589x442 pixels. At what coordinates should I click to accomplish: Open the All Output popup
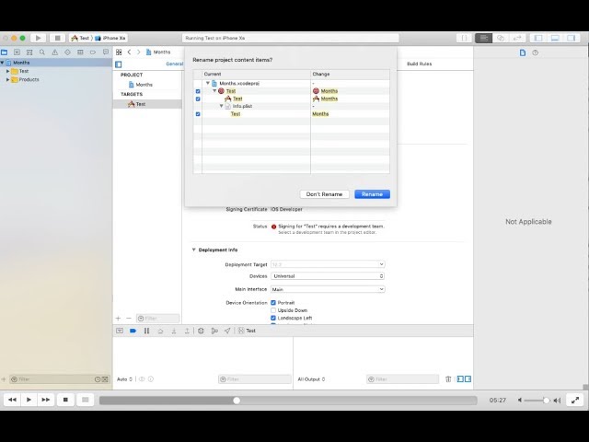311,379
